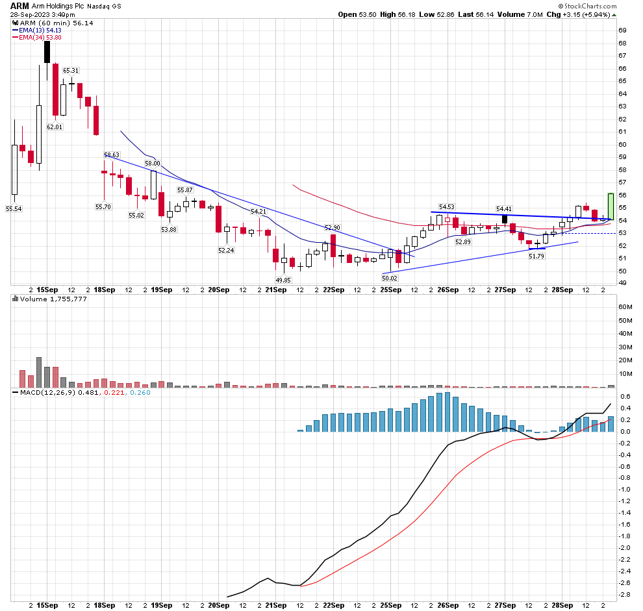The height and width of the screenshot is (611, 643).
Task: Click the 50.02 price annotation
Action: [390, 278]
